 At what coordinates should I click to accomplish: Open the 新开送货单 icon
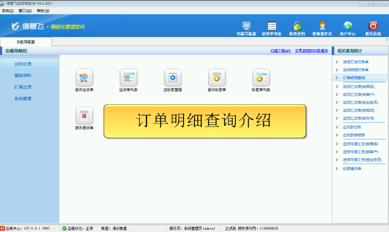[84, 78]
